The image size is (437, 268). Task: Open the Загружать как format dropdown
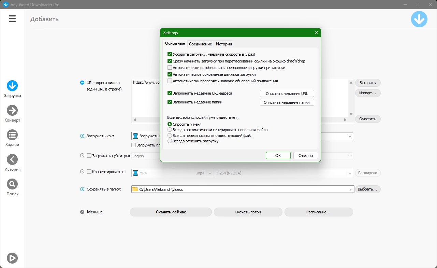point(350,136)
